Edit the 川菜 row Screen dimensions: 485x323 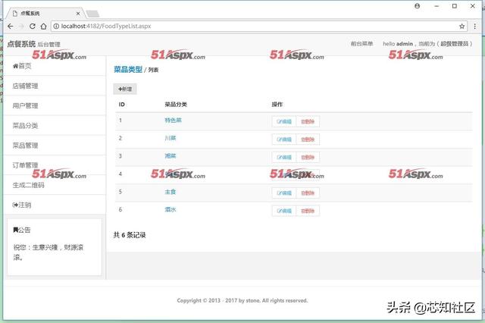pyautogui.click(x=284, y=140)
